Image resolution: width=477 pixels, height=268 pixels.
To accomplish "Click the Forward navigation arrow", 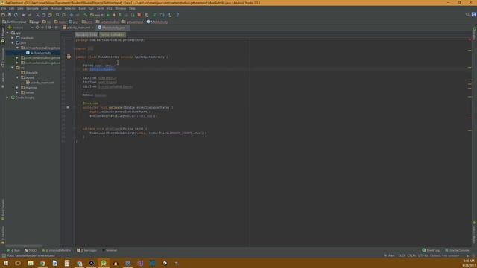I will tap(78, 15).
